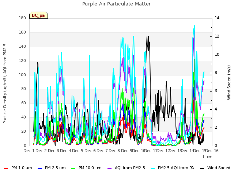Image resolution: width=234 pixels, height=175 pixels.
Task: Click the BC_pa site label badge
Action: pyautogui.click(x=38, y=15)
